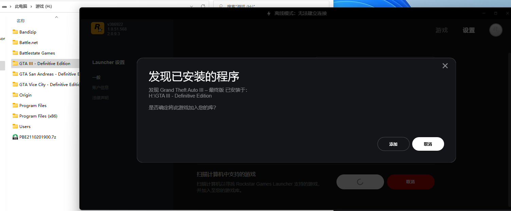Click the user avatar in the launcher

point(496,30)
